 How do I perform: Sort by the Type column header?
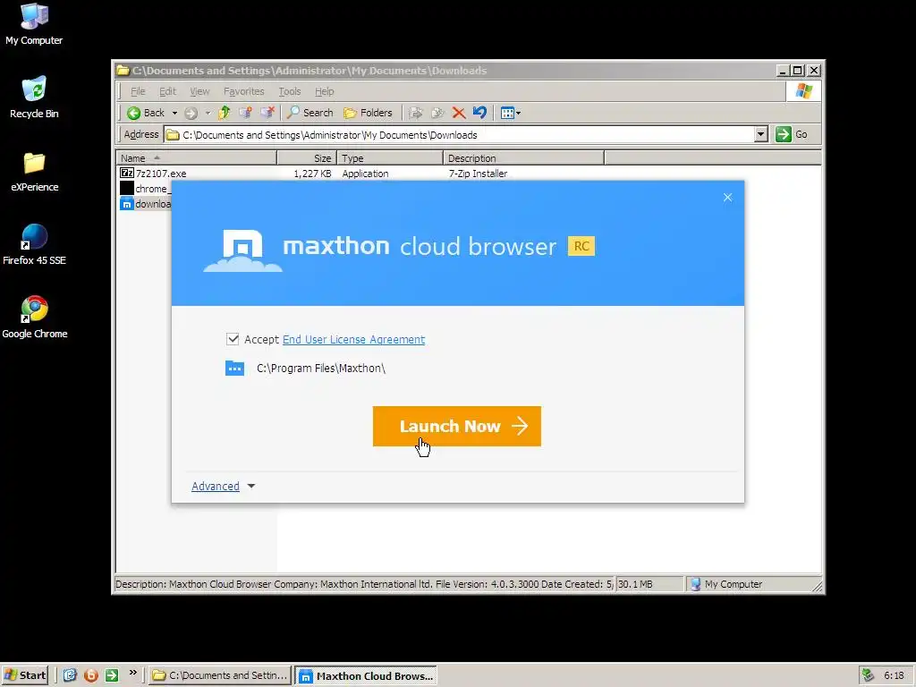click(390, 158)
